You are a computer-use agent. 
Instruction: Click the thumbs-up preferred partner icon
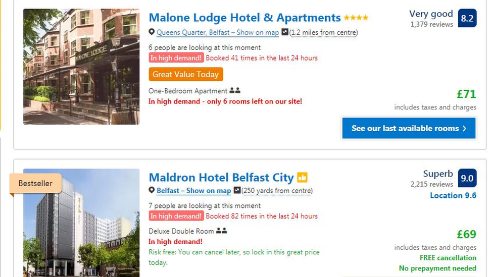click(302, 178)
